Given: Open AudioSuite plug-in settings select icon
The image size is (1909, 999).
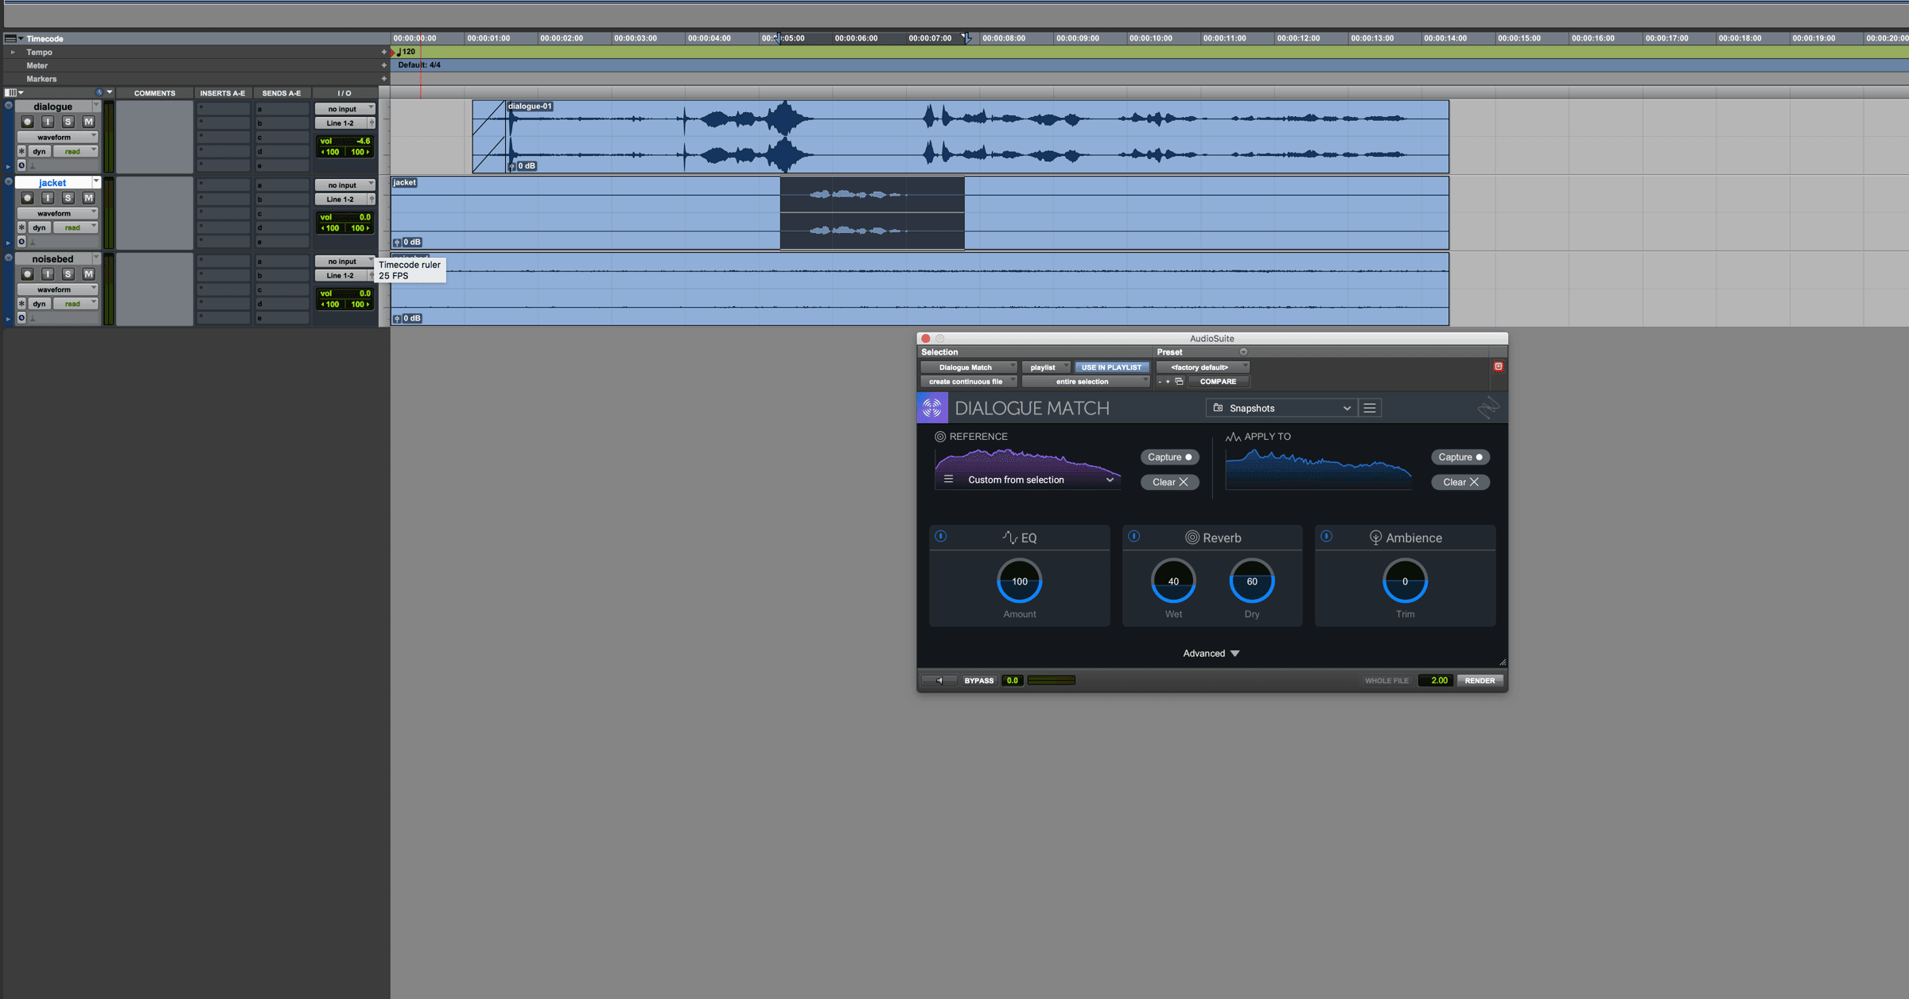Looking at the screenshot, I should pyautogui.click(x=1179, y=382).
